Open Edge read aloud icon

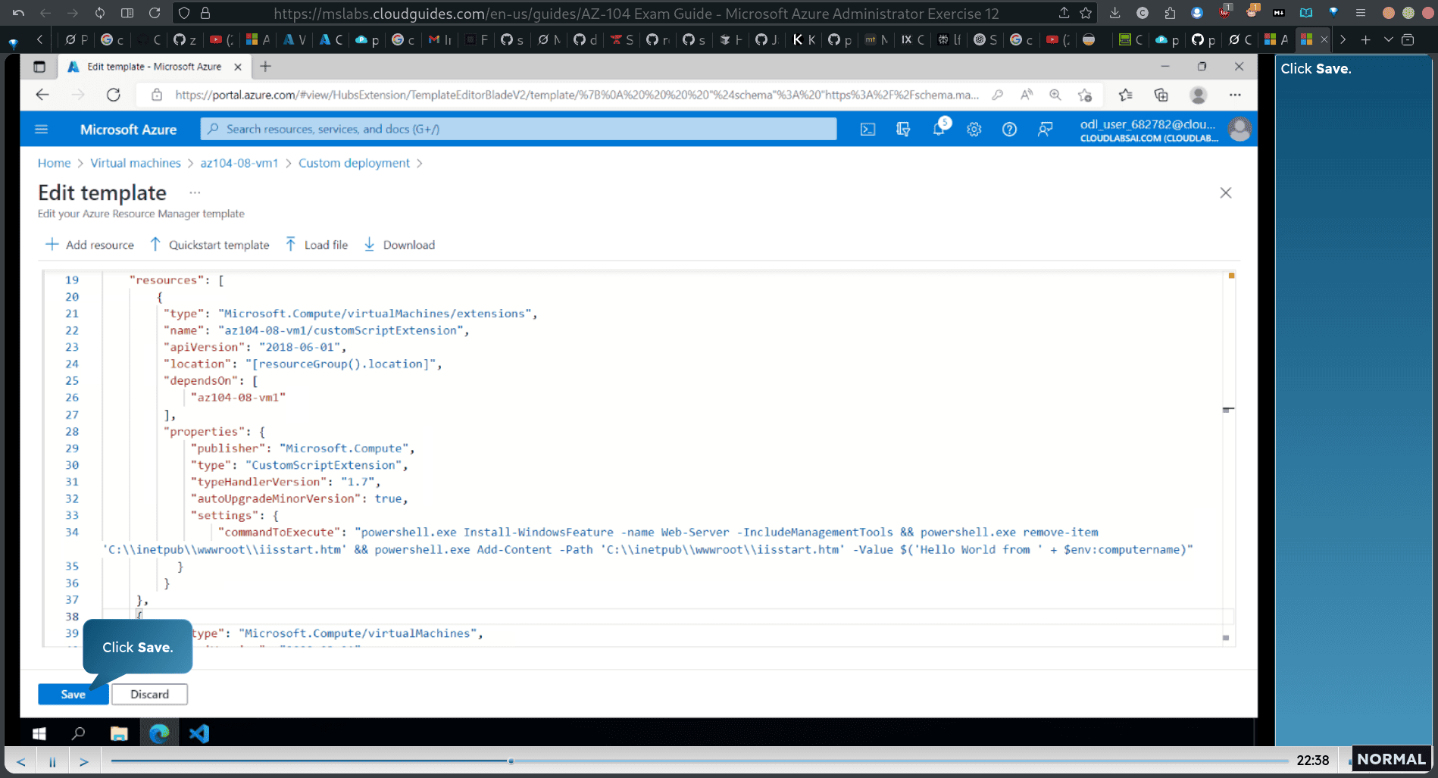tap(1026, 95)
